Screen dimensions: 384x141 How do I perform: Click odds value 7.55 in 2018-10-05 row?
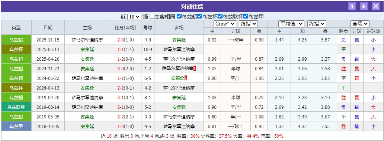point(325,127)
